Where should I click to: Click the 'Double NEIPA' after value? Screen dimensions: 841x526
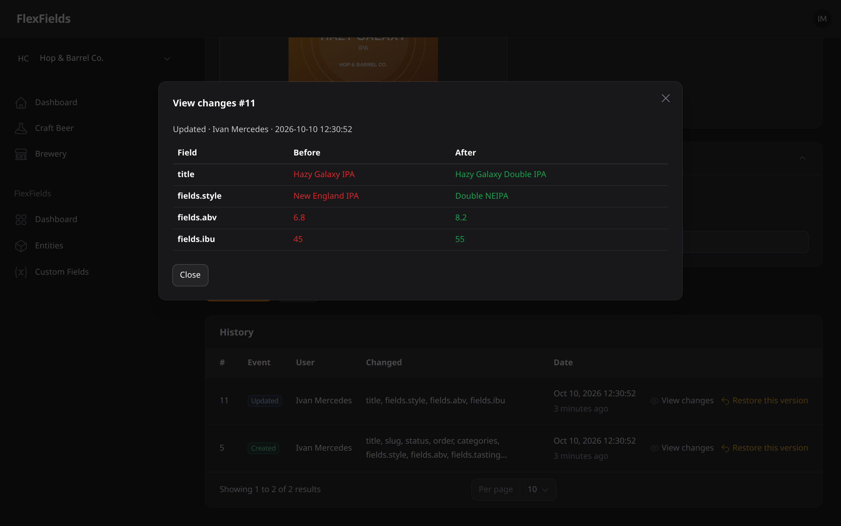(x=482, y=196)
